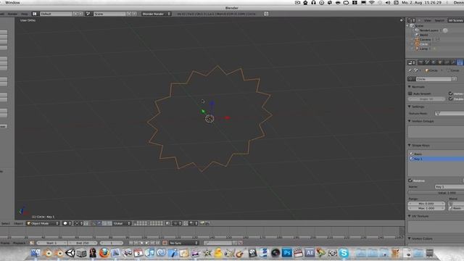Select World item in outliner
Viewport: 464px width, 261px height.
423,35
